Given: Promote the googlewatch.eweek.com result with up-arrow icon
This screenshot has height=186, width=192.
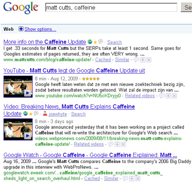Looking at the screenshot, I should (132, 179).
